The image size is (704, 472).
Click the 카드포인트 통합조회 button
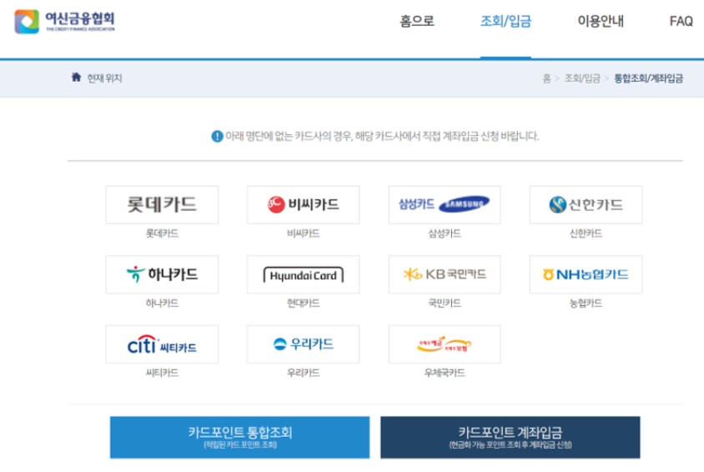pyautogui.click(x=239, y=437)
